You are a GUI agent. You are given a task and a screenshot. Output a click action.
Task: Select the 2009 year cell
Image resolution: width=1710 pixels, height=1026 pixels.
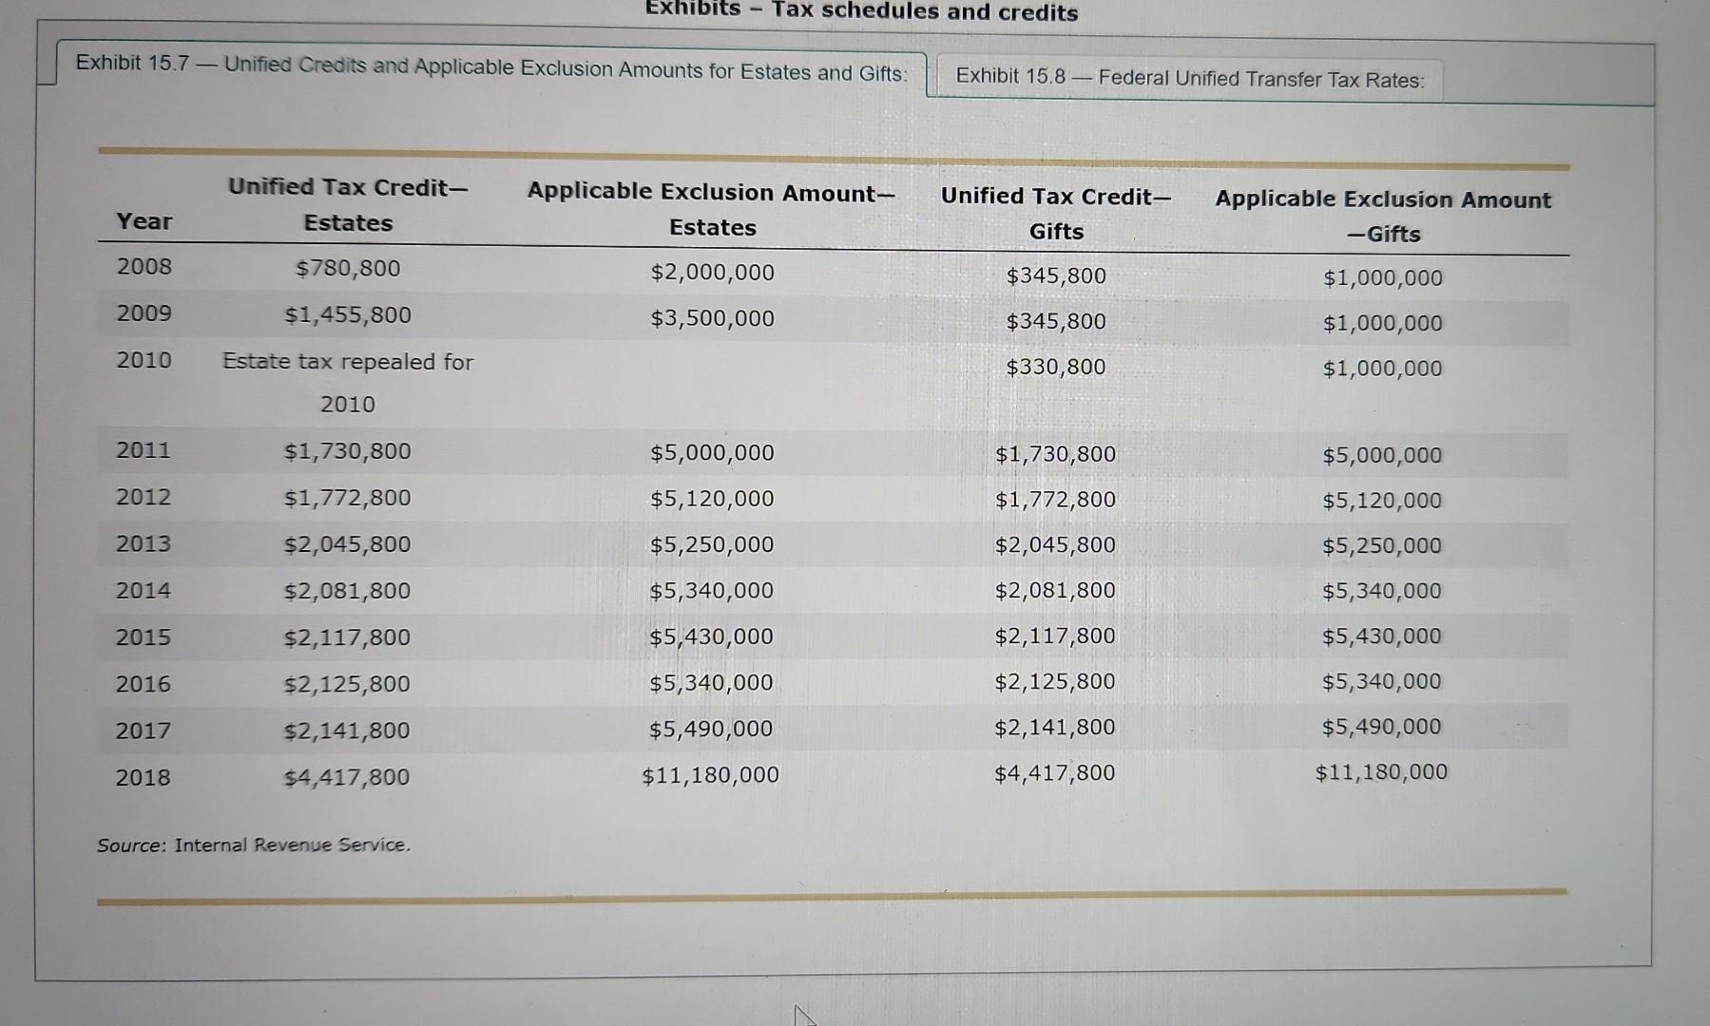pos(144,313)
